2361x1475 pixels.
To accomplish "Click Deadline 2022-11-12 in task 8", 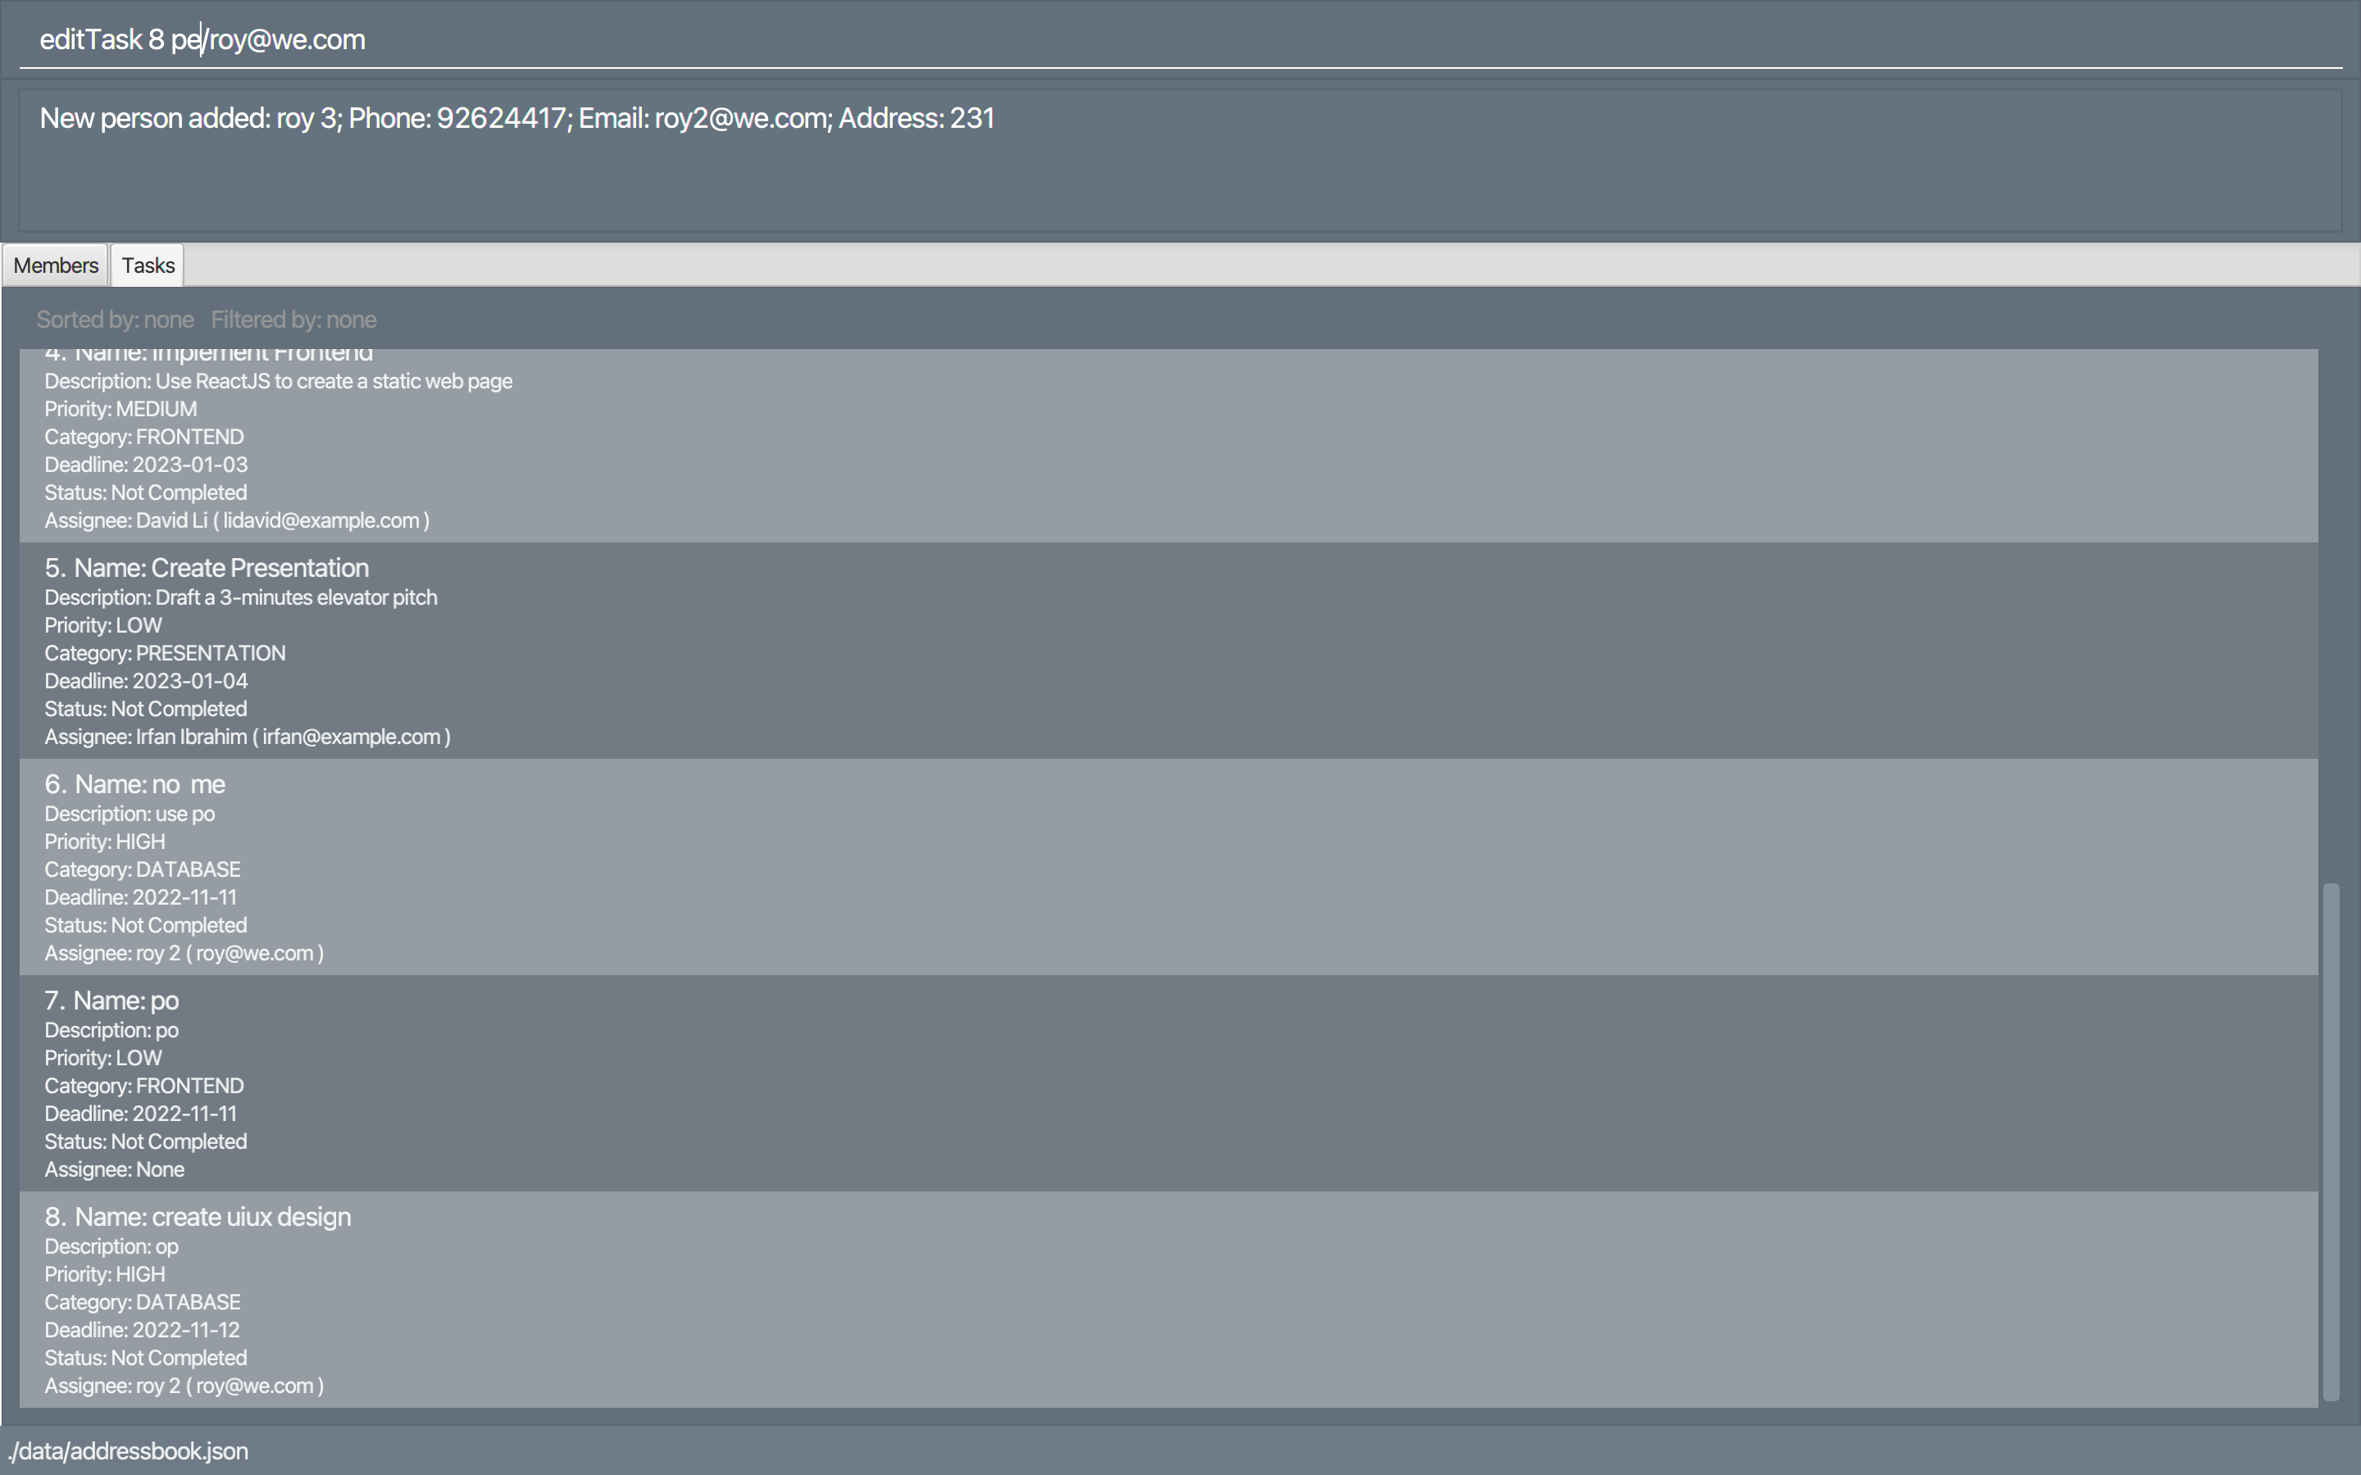I will coord(142,1331).
